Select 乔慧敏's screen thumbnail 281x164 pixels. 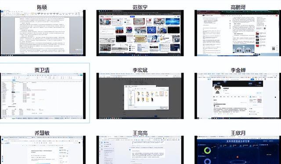click(x=43, y=150)
